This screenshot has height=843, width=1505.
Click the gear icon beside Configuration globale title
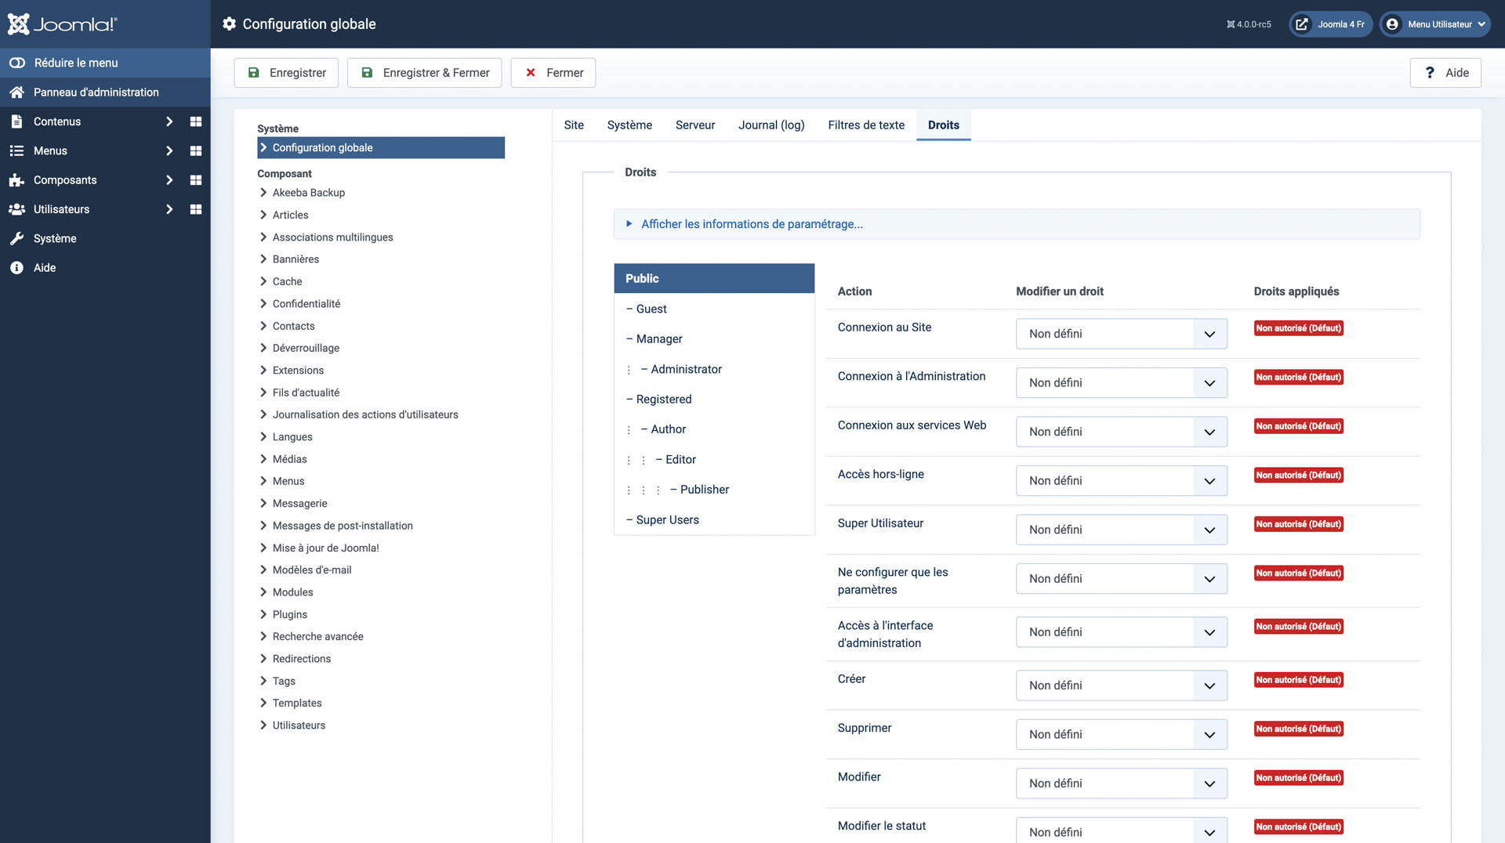[x=229, y=24]
